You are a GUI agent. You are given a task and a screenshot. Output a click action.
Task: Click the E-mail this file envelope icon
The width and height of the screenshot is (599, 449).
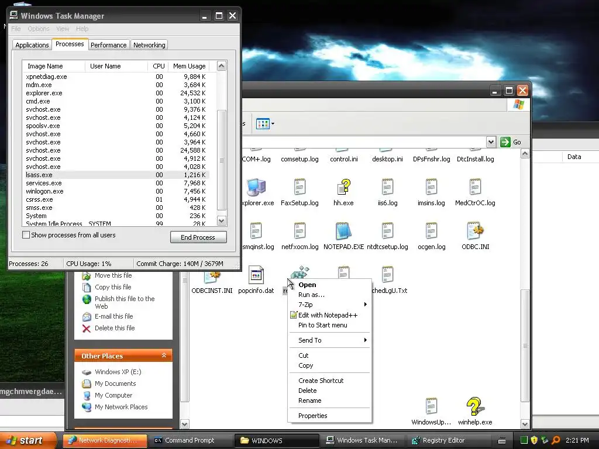point(87,316)
